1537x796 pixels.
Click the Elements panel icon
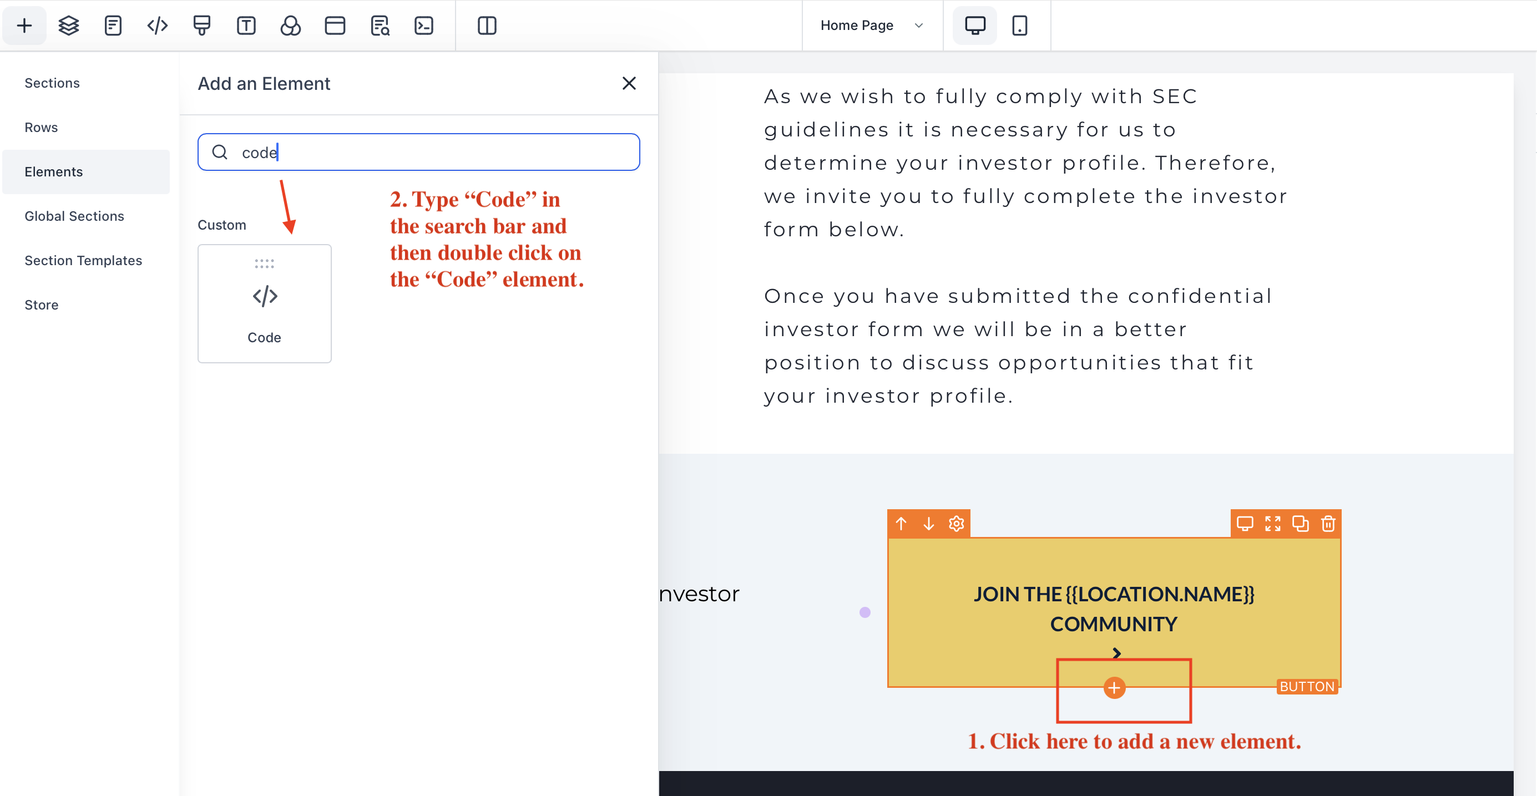pos(54,171)
